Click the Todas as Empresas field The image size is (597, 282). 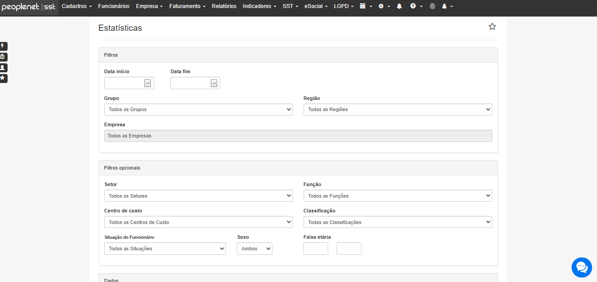pyautogui.click(x=298, y=136)
